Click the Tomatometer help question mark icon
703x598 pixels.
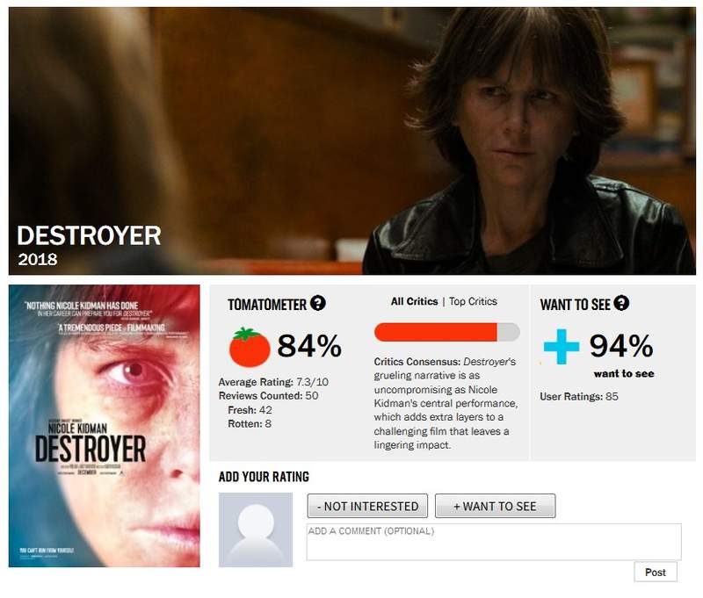[x=318, y=304]
